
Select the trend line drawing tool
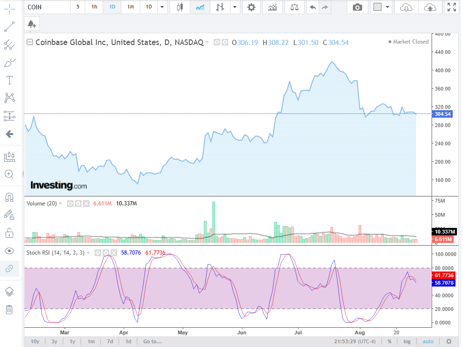coord(9,27)
